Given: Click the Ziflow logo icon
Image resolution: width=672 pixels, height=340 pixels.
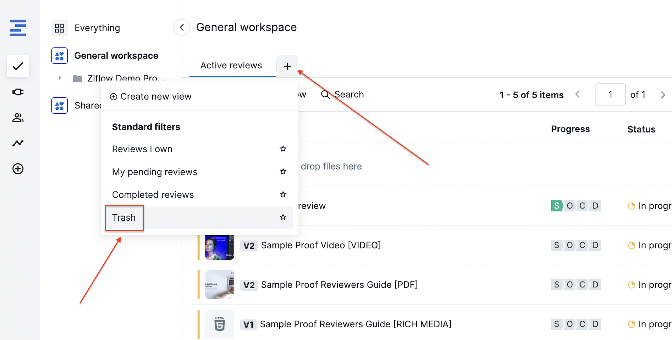Looking at the screenshot, I should 18,28.
